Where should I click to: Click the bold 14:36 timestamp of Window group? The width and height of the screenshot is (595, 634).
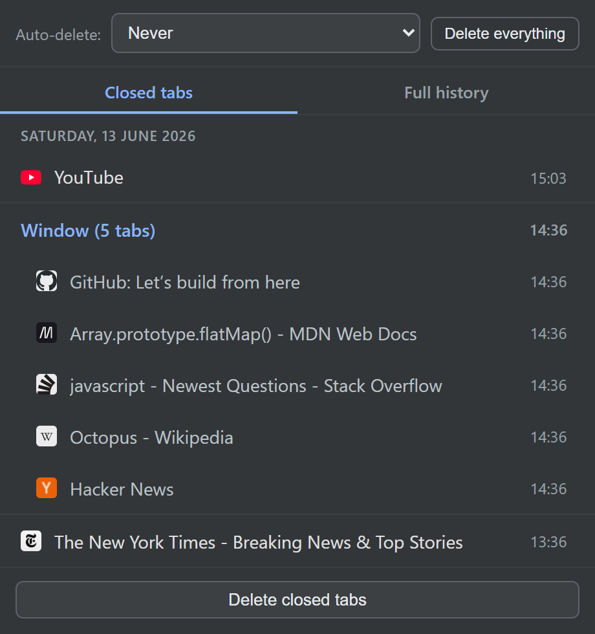click(548, 230)
